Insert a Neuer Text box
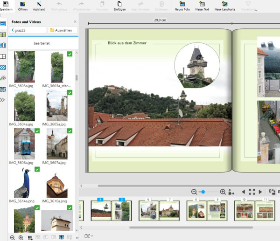The height and width of the screenshot is (241, 280). pyautogui.click(x=202, y=4)
